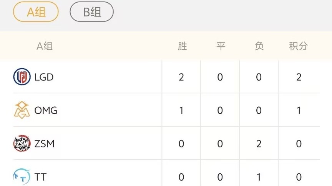Click the 平 column header
Image resolution: width=332 pixels, height=186 pixels.
[221, 46]
